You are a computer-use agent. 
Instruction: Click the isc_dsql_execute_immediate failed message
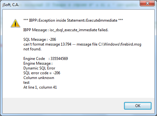pos(79,30)
